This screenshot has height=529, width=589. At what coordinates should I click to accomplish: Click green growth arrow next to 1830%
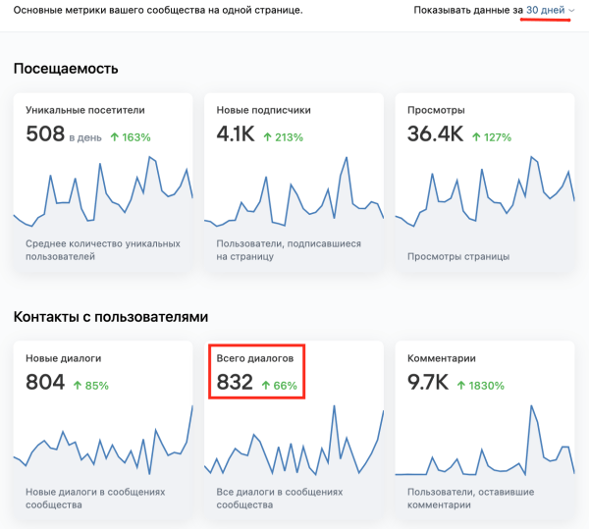460,385
